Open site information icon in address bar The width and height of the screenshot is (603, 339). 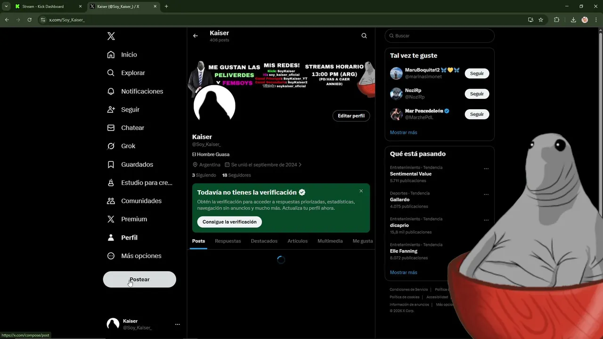pos(43,20)
